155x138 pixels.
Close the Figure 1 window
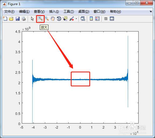click(147, 3)
